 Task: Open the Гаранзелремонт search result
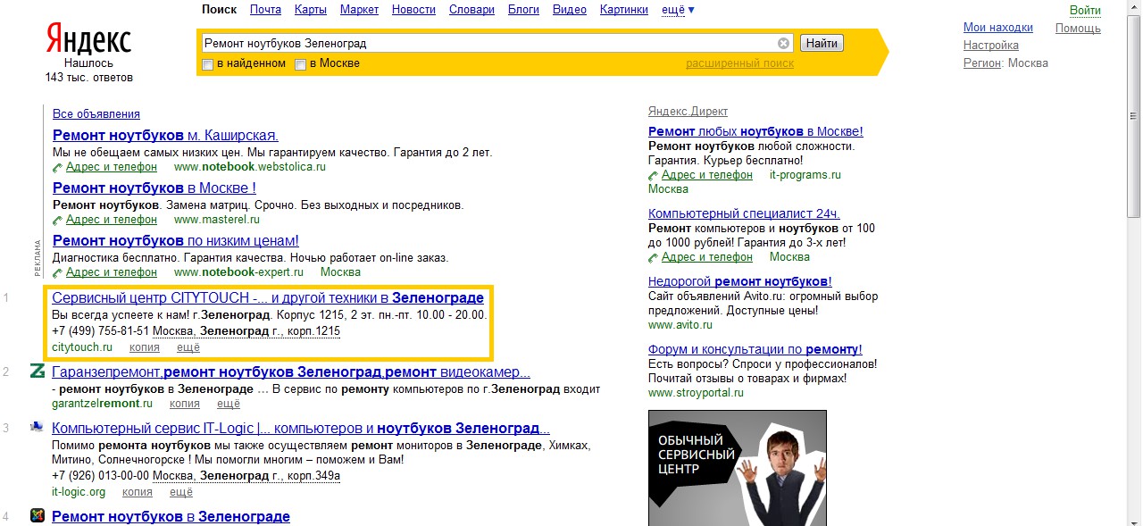291,372
